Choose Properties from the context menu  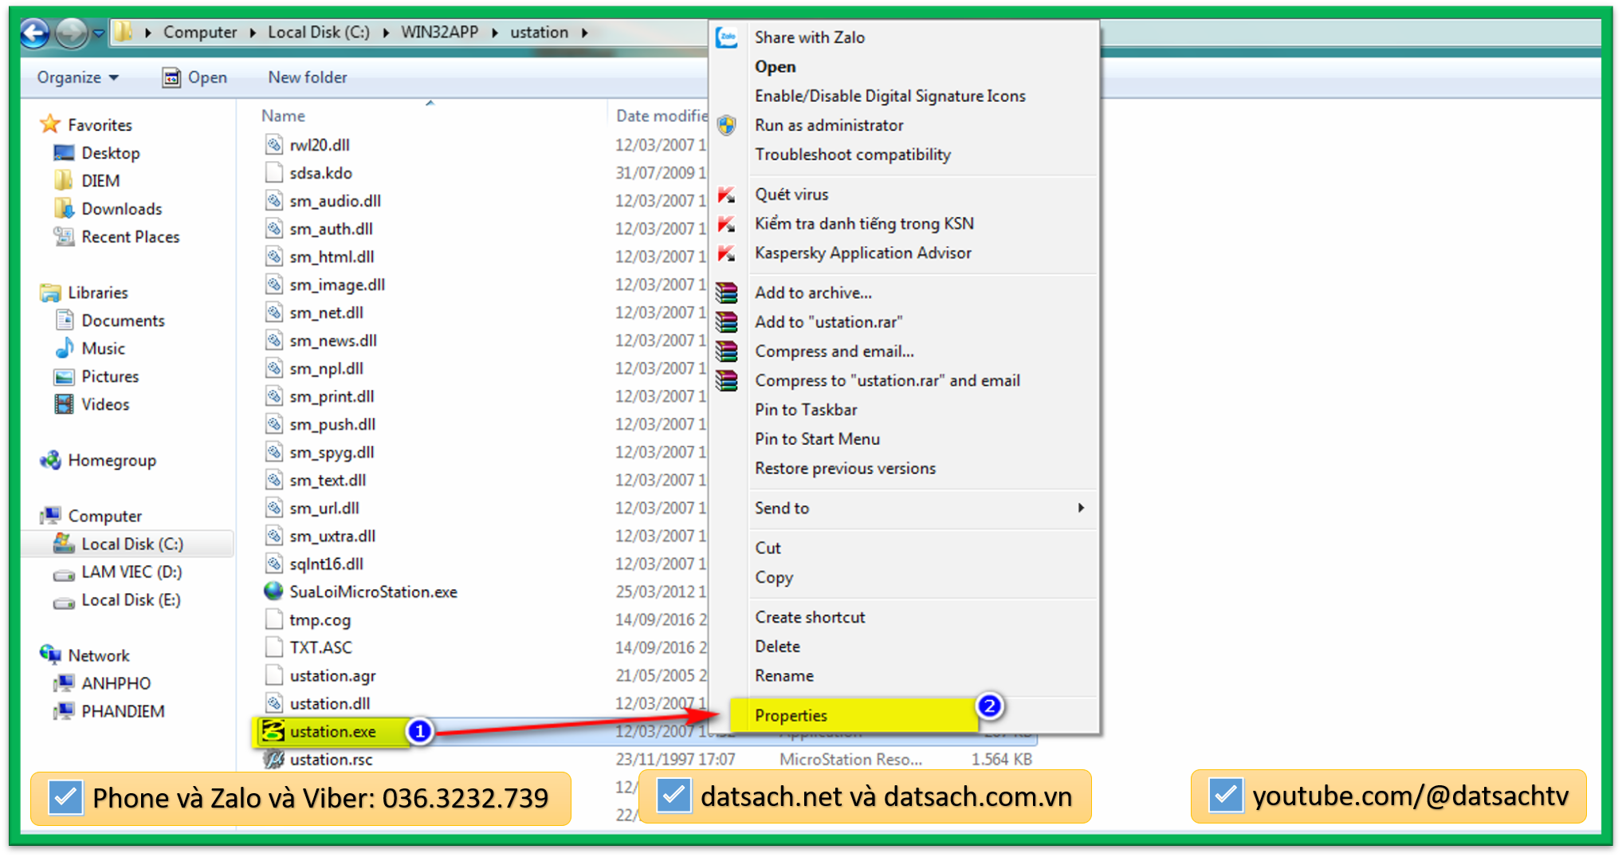pyautogui.click(x=791, y=715)
